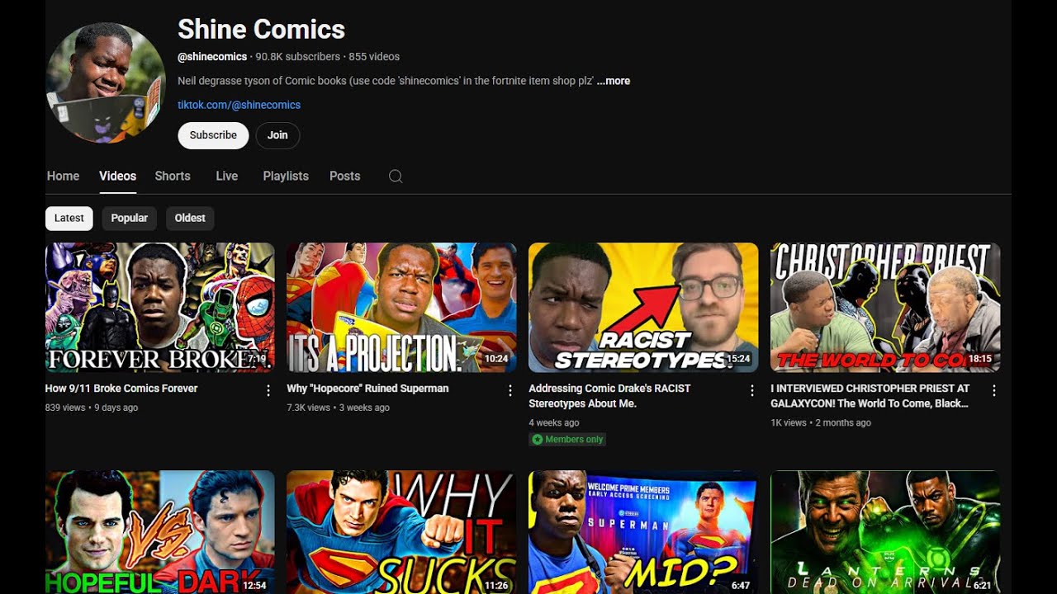
Task: Click the 855 videos count text
Action: (374, 57)
